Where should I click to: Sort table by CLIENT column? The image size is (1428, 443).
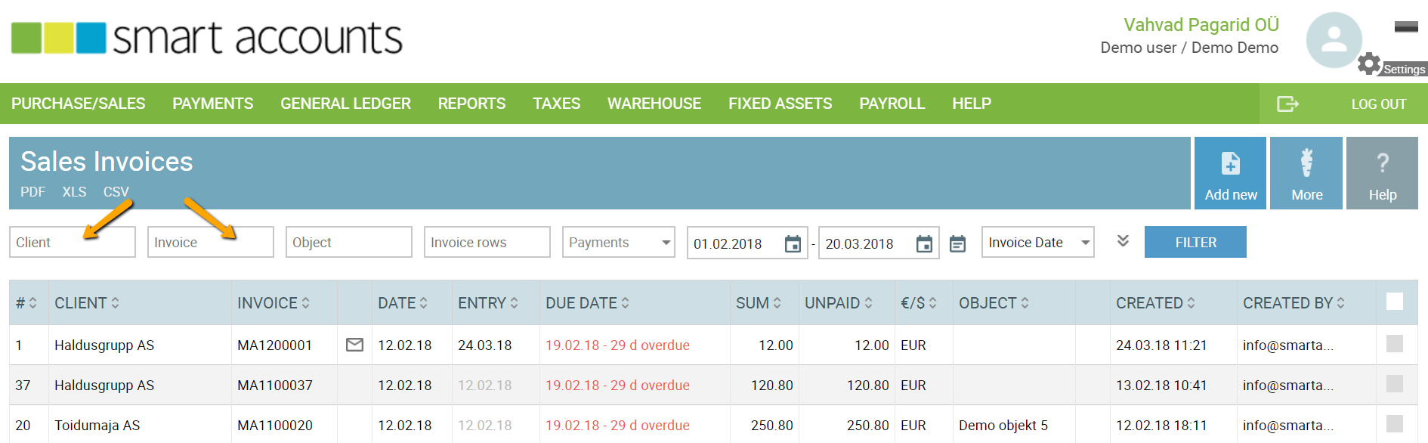[87, 303]
